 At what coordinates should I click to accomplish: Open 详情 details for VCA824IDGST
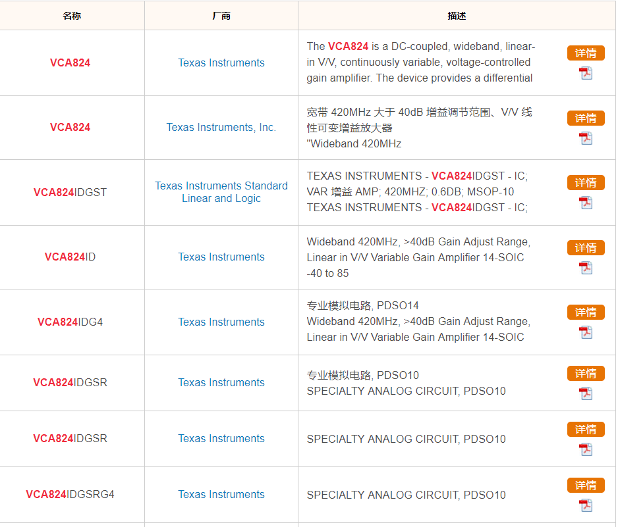pyautogui.click(x=586, y=183)
